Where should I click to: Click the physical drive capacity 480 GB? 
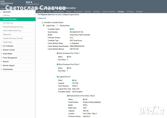(x=86, y=111)
